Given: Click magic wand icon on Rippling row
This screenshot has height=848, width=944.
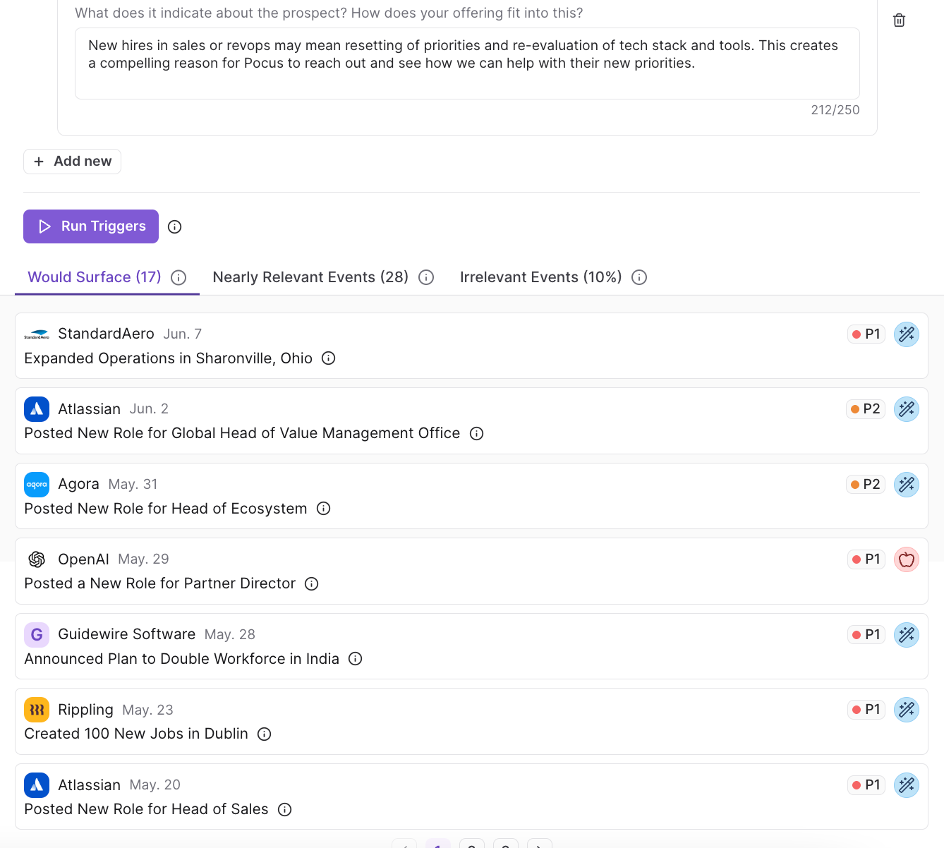Looking at the screenshot, I should (907, 710).
